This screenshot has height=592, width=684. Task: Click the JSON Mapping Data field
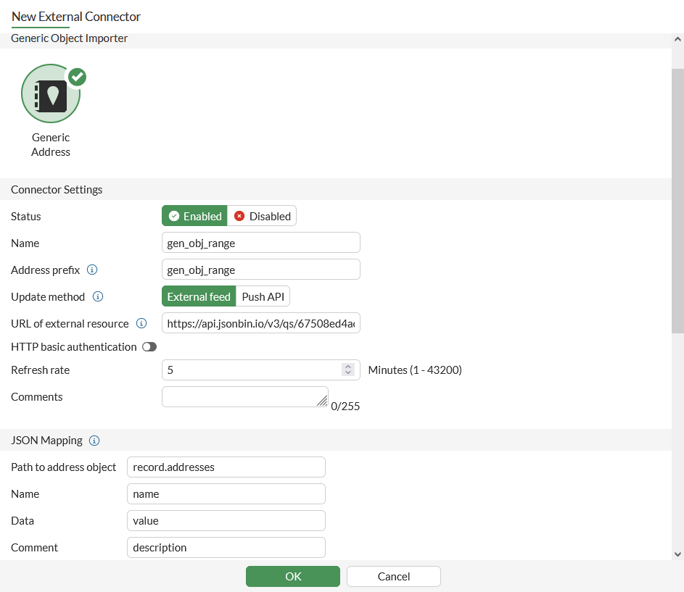point(226,521)
